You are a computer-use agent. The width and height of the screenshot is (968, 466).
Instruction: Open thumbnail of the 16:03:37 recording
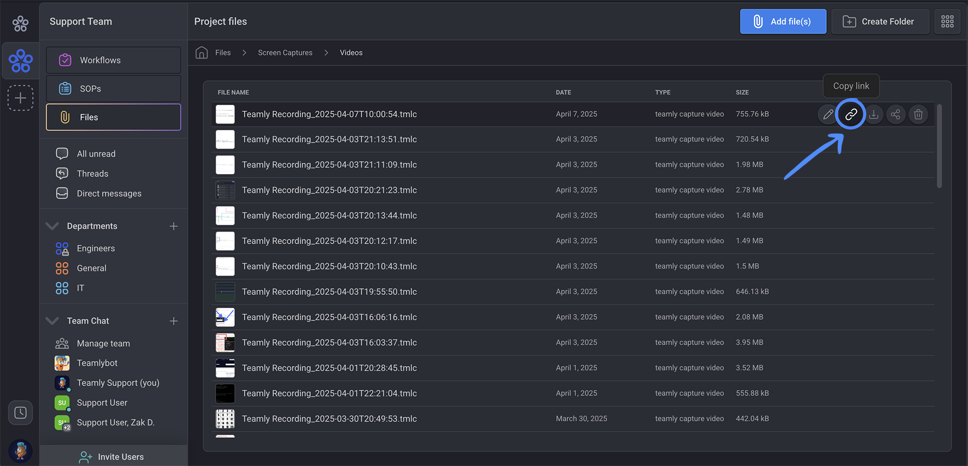225,343
